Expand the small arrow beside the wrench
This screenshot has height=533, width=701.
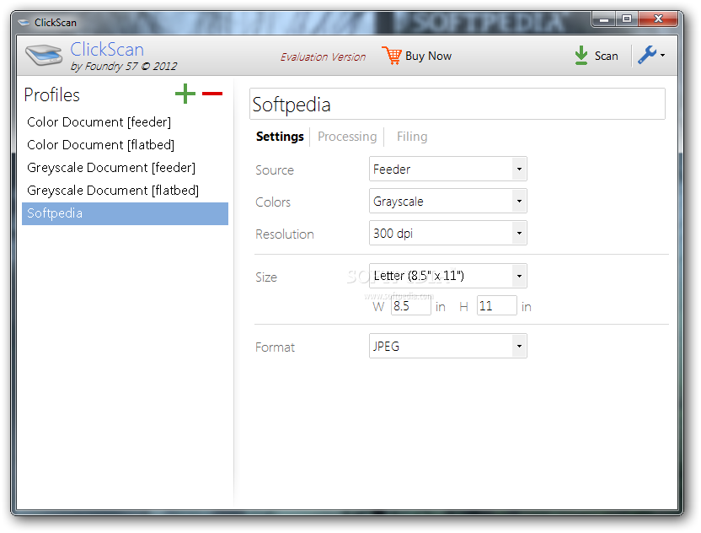(662, 56)
